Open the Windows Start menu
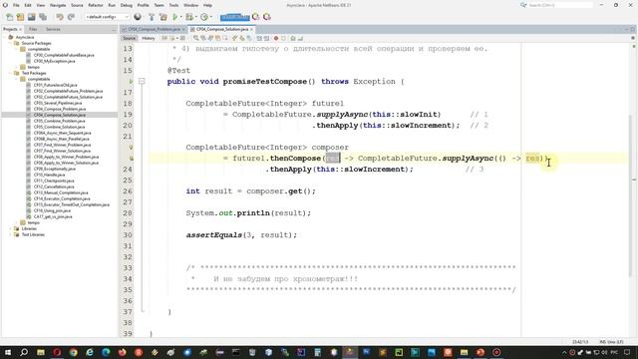 pos(8,352)
